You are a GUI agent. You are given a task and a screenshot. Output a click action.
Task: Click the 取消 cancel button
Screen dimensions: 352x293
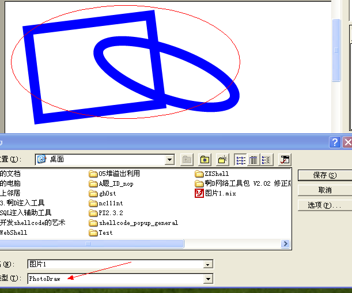coord(325,190)
